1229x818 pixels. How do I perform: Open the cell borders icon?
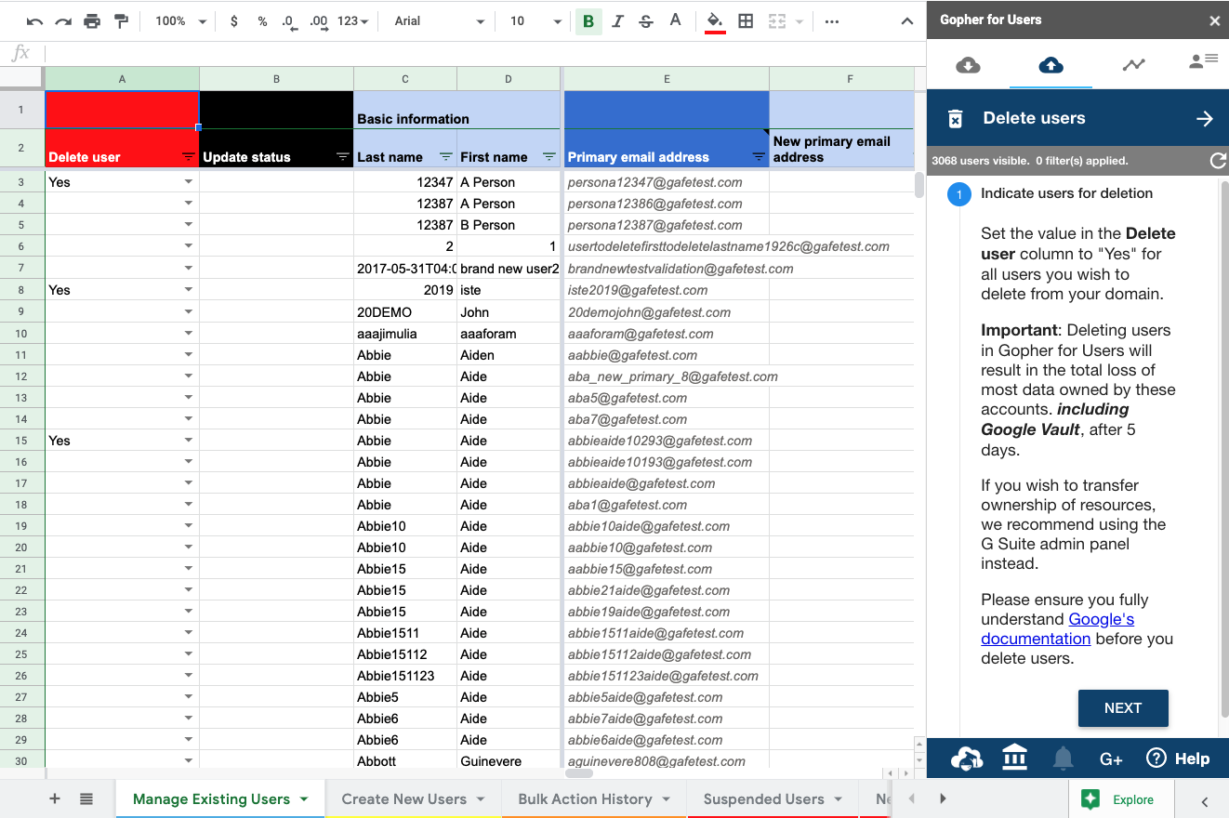click(746, 21)
